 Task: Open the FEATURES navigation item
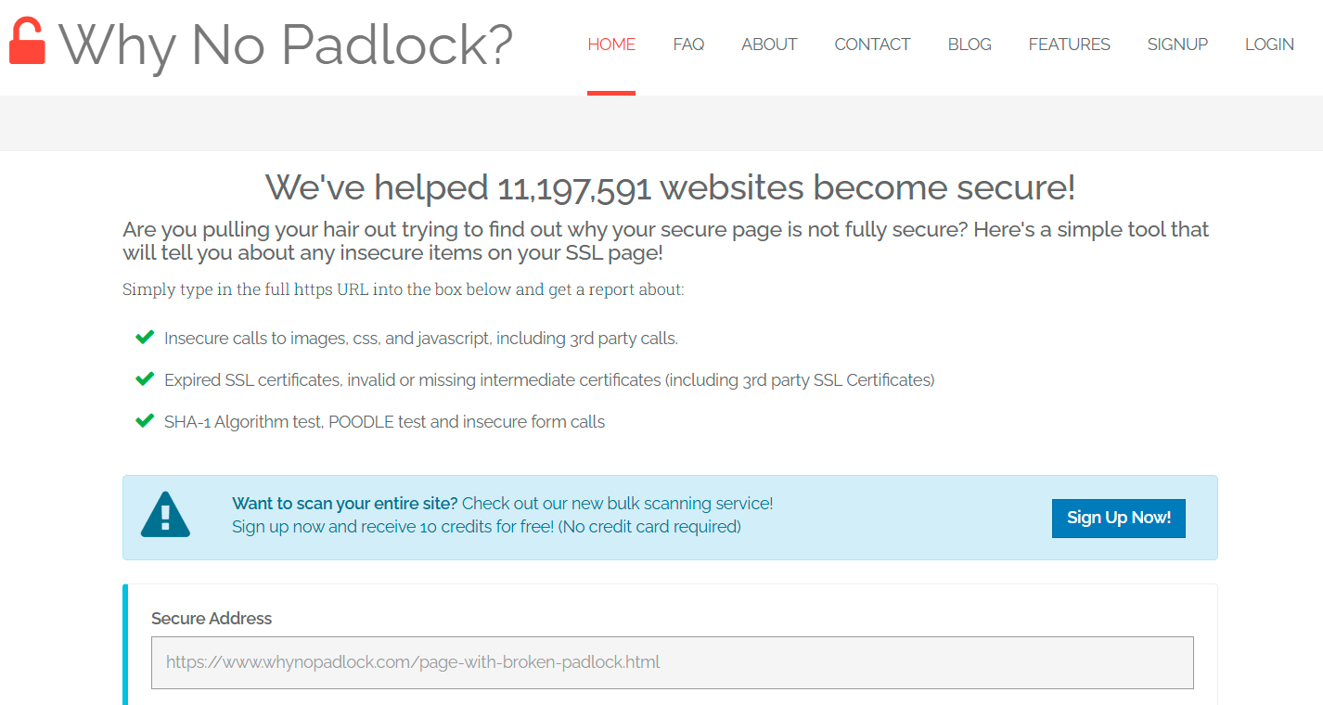click(x=1069, y=45)
